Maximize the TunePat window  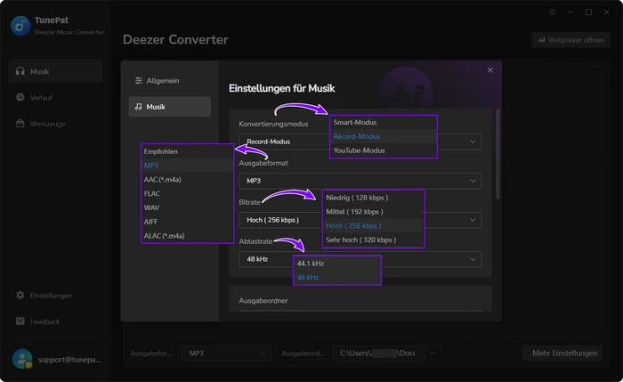click(588, 12)
